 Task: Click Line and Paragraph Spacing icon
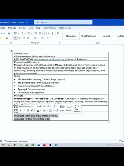(x=35, y=38)
